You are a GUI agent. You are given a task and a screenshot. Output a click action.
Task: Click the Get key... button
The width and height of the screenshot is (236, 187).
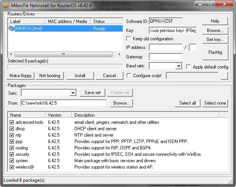coord(215,40)
